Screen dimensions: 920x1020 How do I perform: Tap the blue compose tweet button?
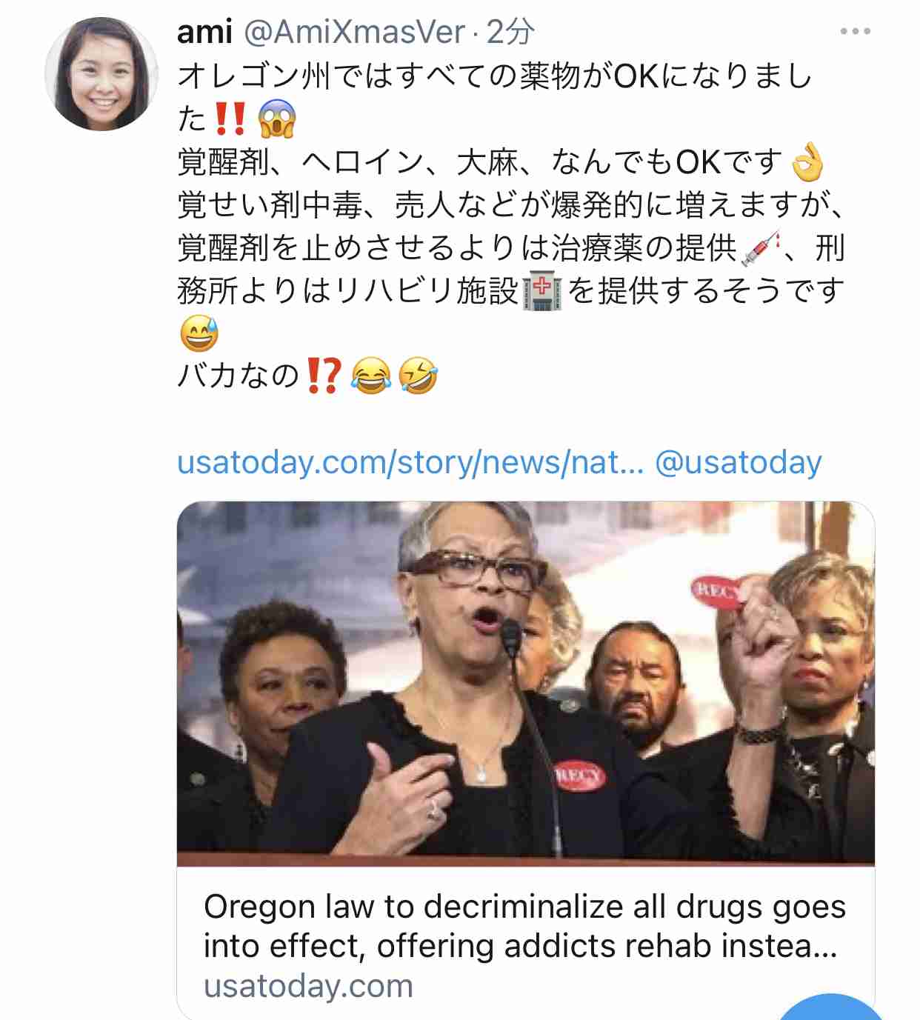tap(830, 1007)
